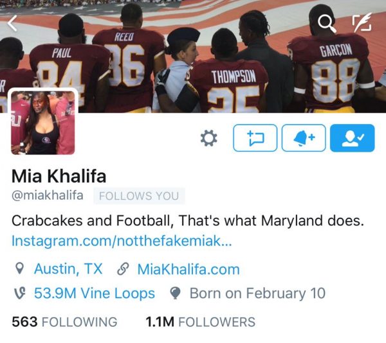The image size is (386, 343).
Task: Turn on notifications with bell icon
Action: click(x=304, y=138)
